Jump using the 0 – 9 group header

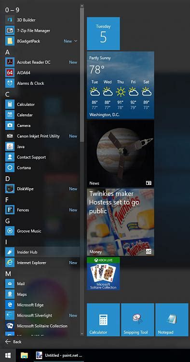(12, 10)
